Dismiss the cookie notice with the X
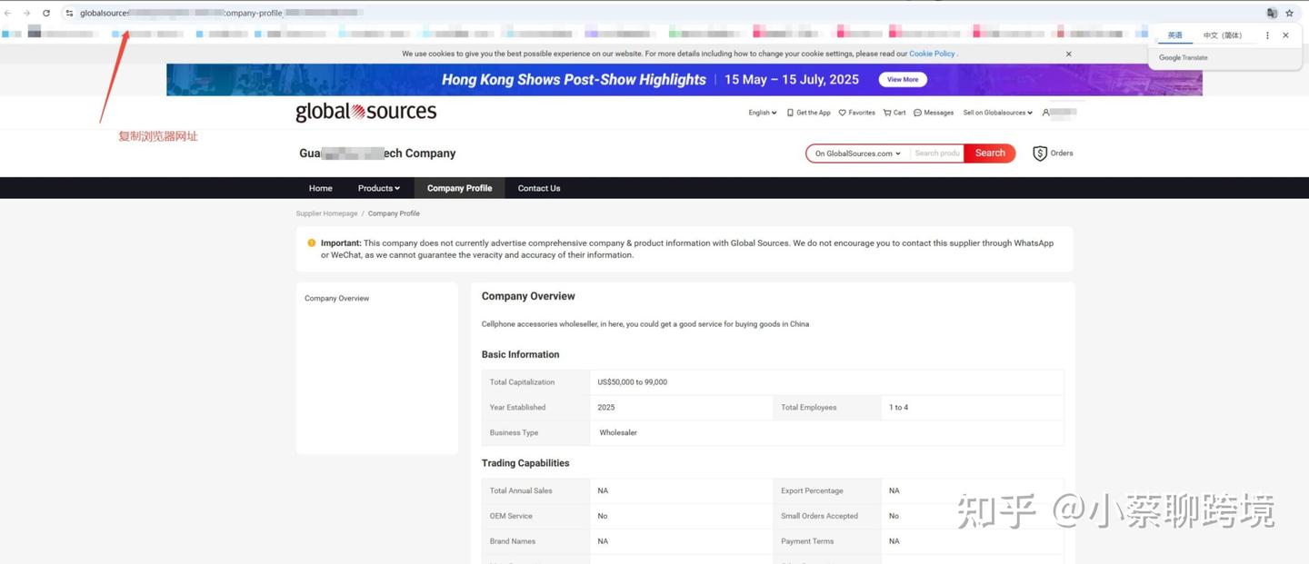This screenshot has width=1309, height=564. (1068, 54)
